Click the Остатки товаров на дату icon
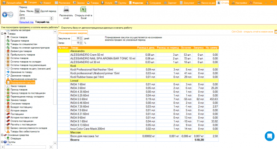This screenshot has width=277, height=149. (8, 69)
